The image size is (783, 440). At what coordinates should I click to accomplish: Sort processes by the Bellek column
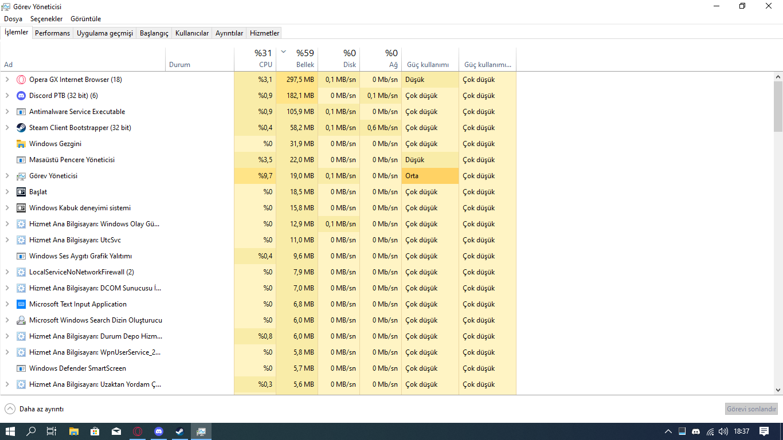coord(297,59)
